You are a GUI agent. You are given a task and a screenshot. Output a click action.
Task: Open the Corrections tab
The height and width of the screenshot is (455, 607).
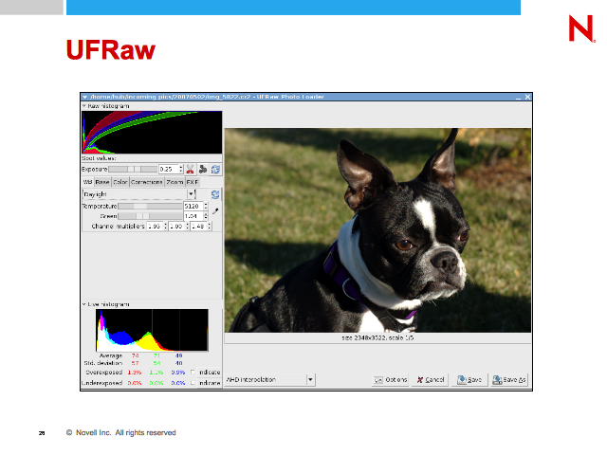pos(147,182)
